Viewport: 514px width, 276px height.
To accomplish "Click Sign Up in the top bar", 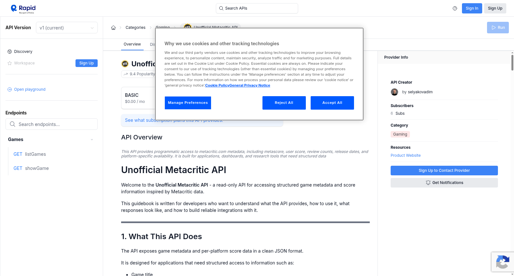I will [x=495, y=8].
